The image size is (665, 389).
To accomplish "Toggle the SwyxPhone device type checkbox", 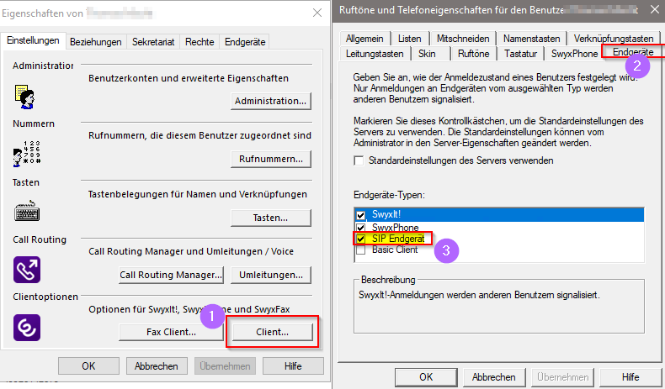I will pyautogui.click(x=361, y=227).
